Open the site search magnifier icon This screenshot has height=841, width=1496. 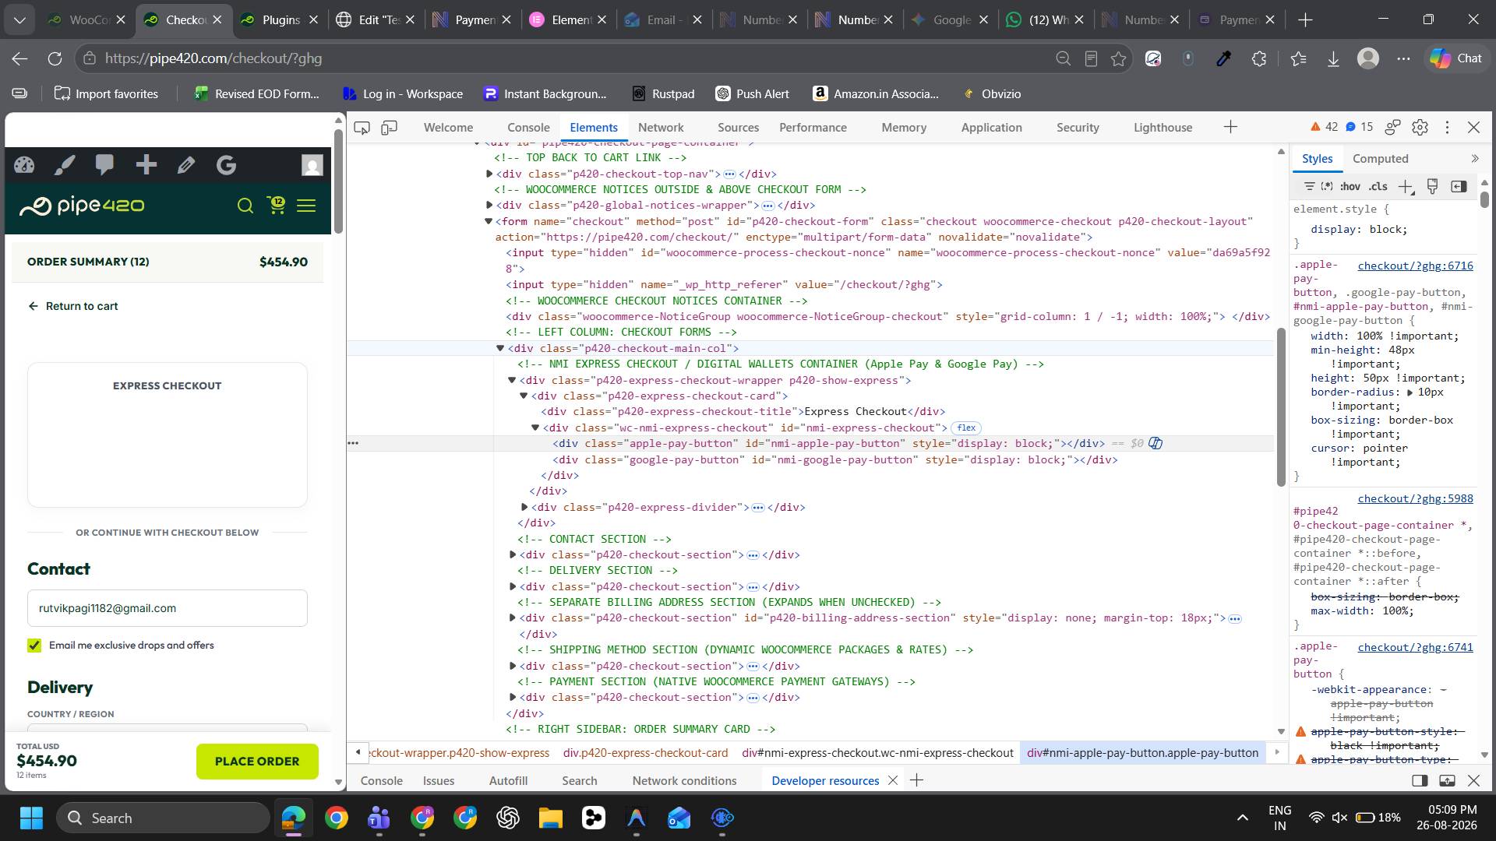tap(245, 206)
